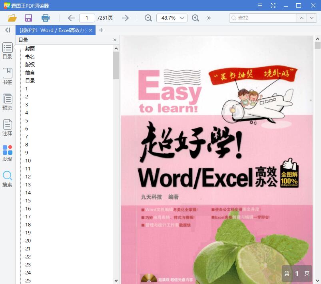Open the 注释 annotations panel
The height and width of the screenshot is (284, 321).
[7, 128]
